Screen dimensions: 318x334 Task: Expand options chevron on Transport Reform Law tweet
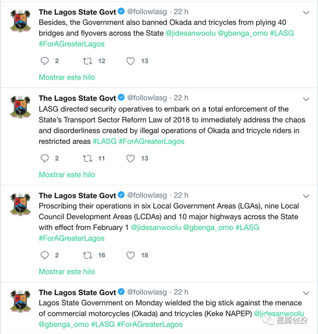click(306, 99)
